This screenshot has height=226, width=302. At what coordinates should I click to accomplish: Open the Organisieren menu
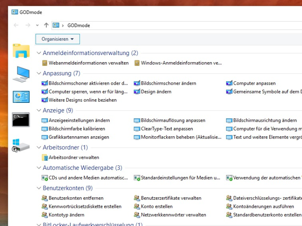[58, 39]
